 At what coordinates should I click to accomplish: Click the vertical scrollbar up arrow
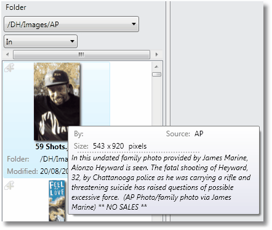156,67
